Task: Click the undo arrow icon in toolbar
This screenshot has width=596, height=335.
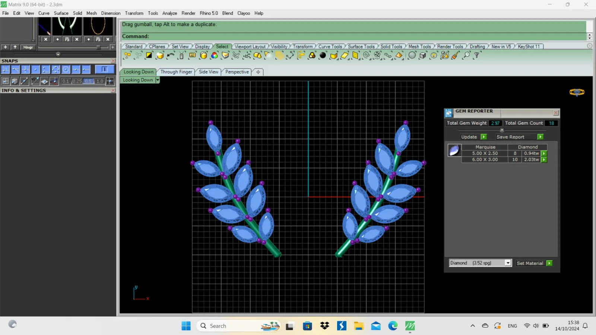Action: click(x=171, y=55)
